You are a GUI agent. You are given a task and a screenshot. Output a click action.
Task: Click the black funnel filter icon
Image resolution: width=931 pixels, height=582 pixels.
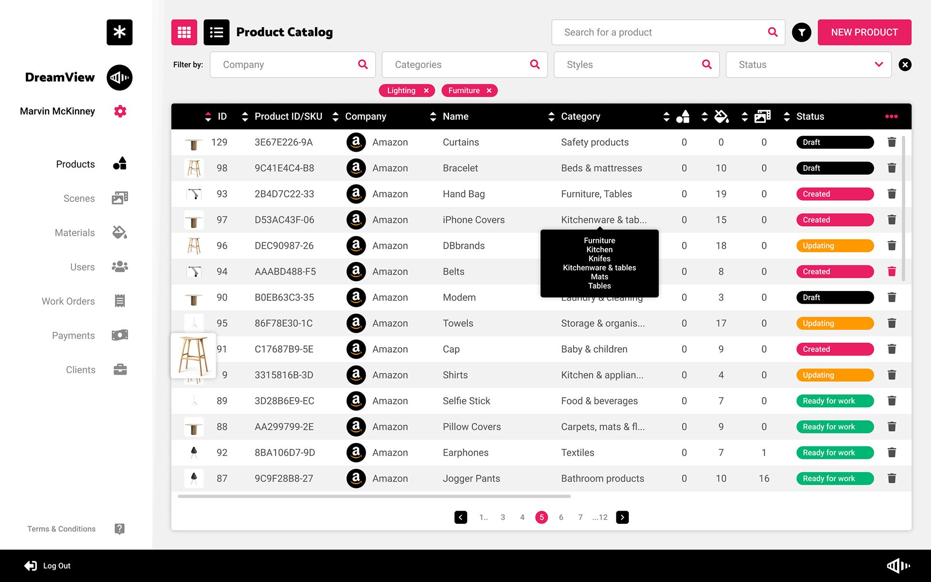[x=801, y=32]
